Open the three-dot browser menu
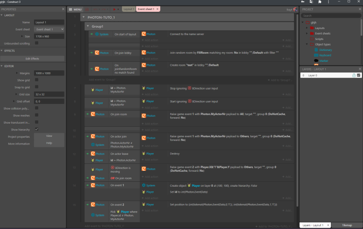 coord(328,2)
